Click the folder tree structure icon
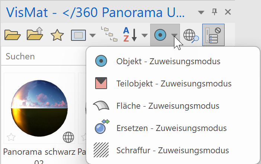This screenshot has width=261, height=164. click(x=109, y=35)
